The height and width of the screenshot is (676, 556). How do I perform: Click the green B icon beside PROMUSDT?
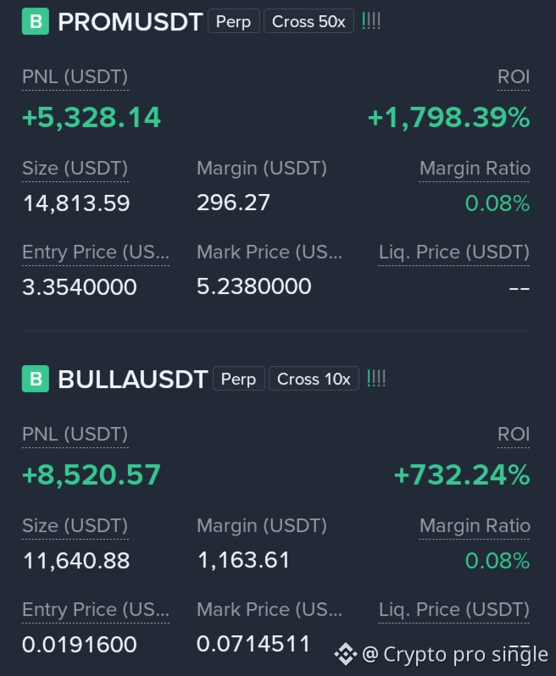click(x=36, y=21)
